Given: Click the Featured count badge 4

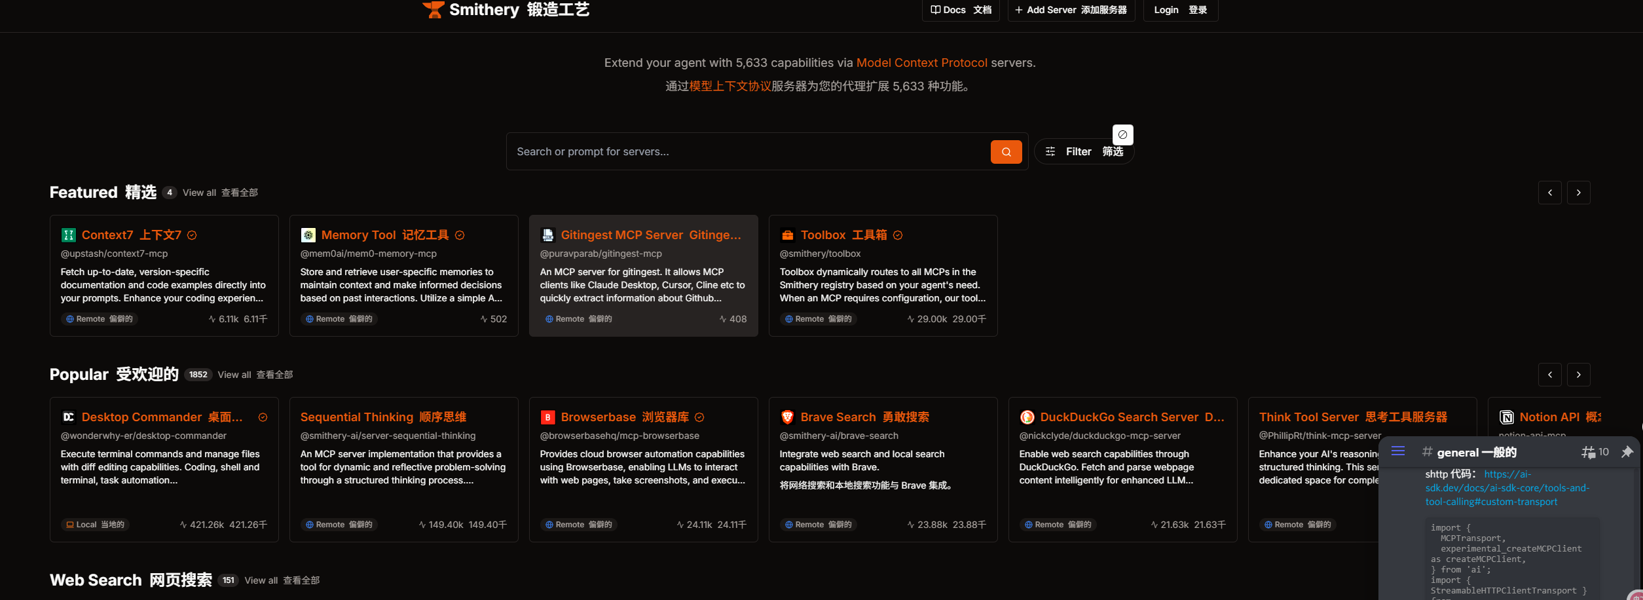Looking at the screenshot, I should click(170, 193).
